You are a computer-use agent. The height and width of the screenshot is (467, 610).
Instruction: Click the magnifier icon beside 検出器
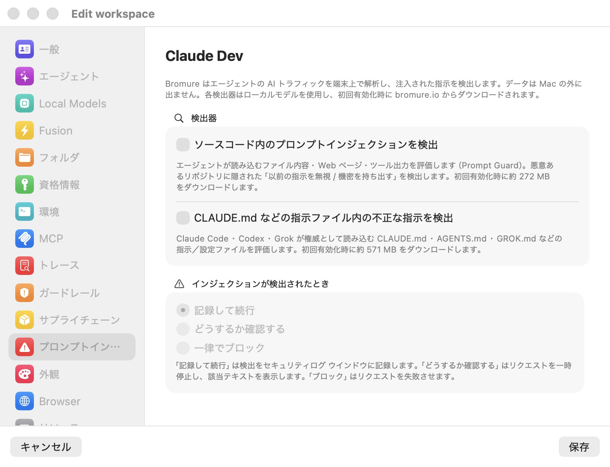pos(179,118)
